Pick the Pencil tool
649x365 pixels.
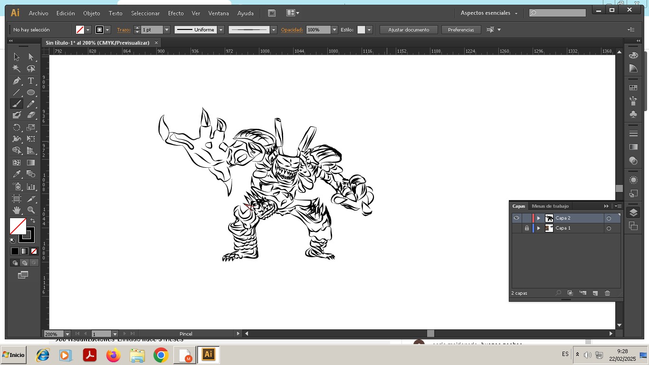tap(31, 104)
